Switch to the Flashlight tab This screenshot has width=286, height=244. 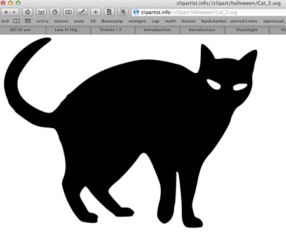[x=247, y=30]
